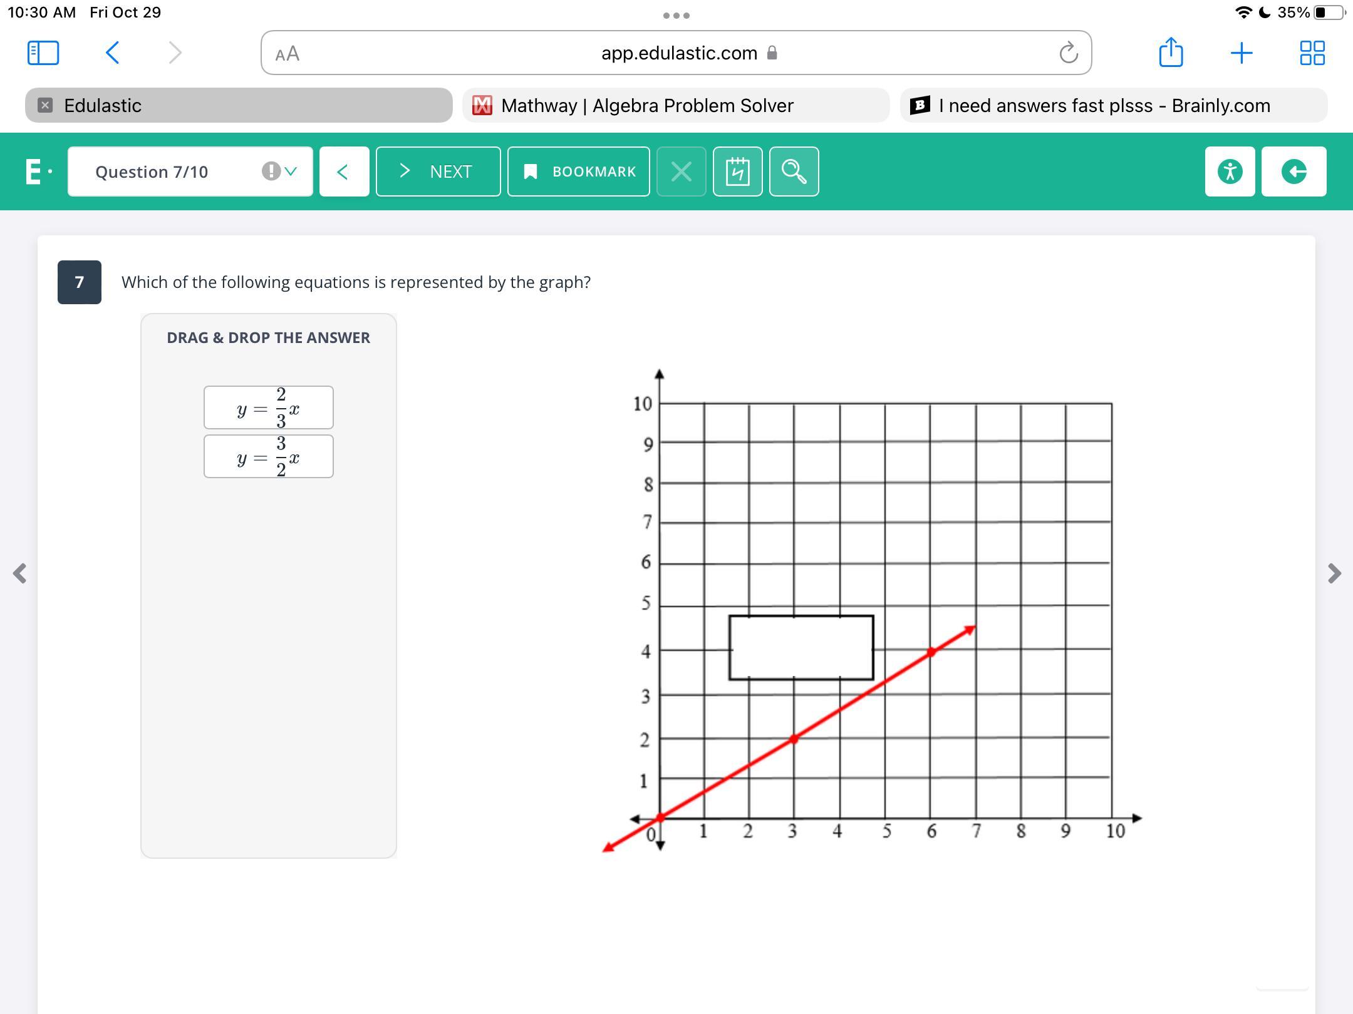
Task: Select the y = 2/3 x answer tile
Action: [x=268, y=408]
